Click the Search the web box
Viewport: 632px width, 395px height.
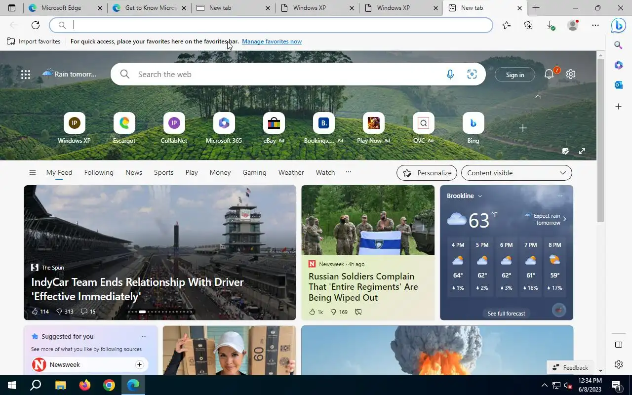[x=298, y=75]
